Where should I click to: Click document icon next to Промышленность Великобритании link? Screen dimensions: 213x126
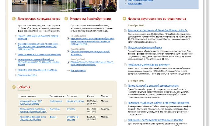[68, 62]
